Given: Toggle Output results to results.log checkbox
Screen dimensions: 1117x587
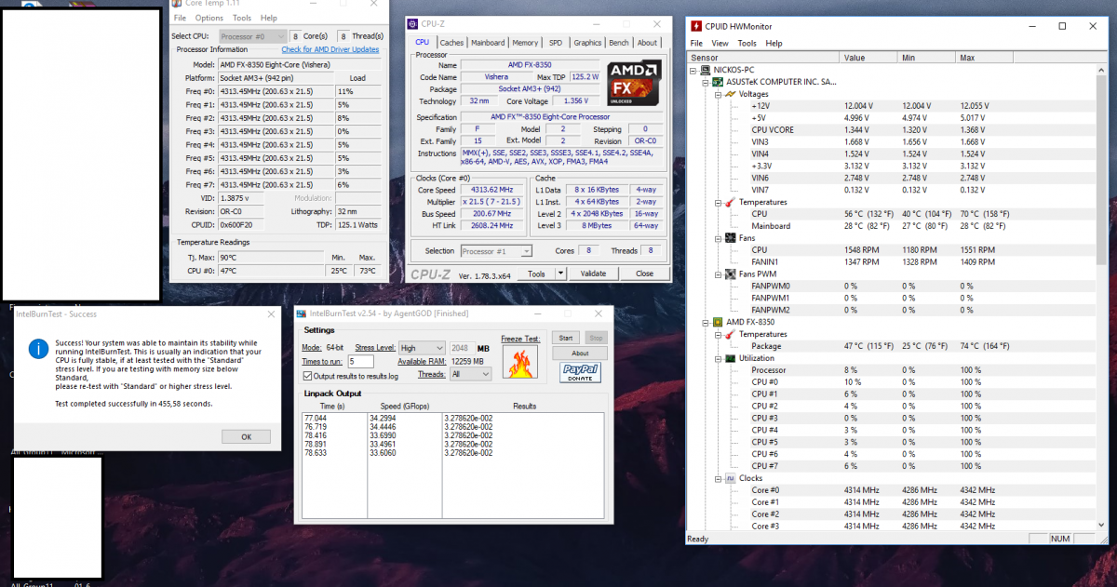Looking at the screenshot, I should tap(308, 376).
